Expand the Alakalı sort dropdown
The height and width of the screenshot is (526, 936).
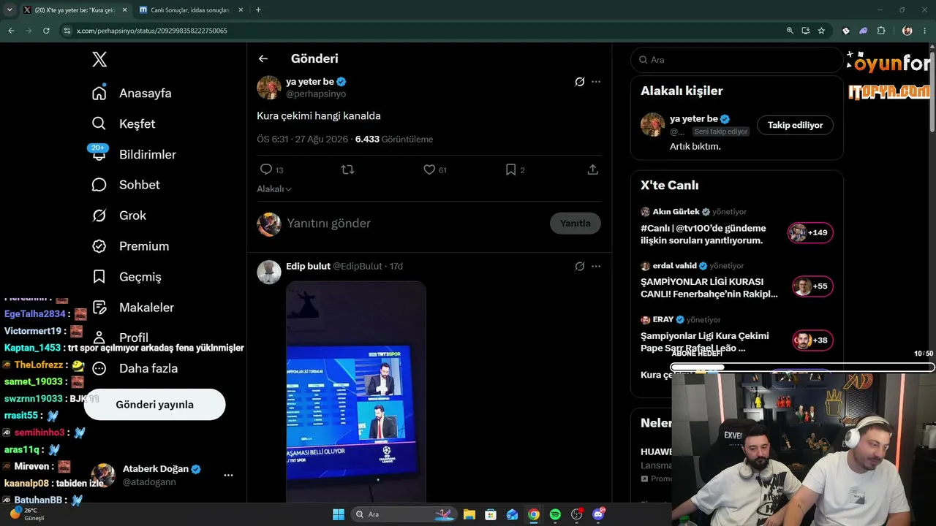[274, 189]
